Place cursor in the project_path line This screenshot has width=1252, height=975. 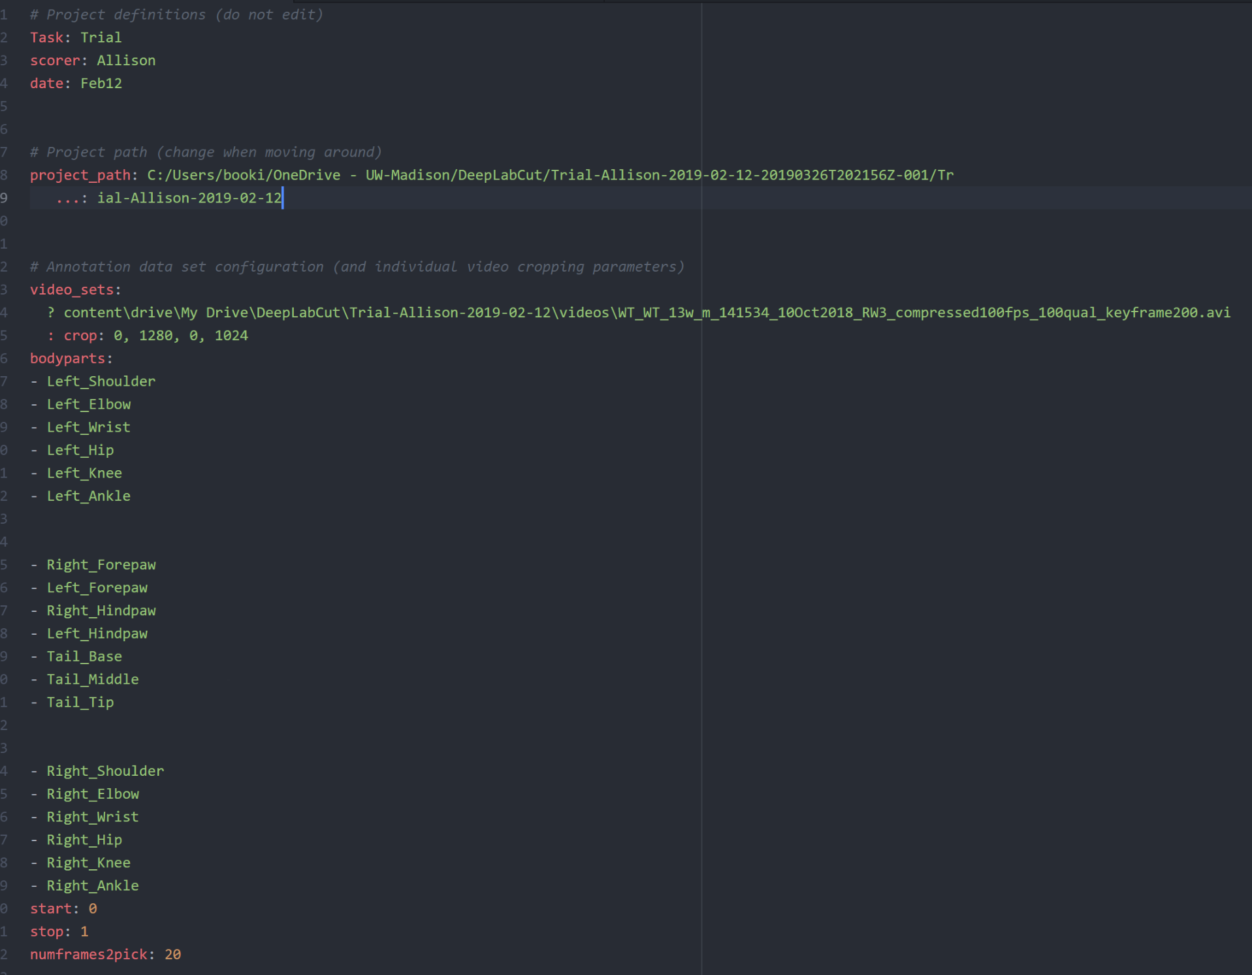point(392,174)
